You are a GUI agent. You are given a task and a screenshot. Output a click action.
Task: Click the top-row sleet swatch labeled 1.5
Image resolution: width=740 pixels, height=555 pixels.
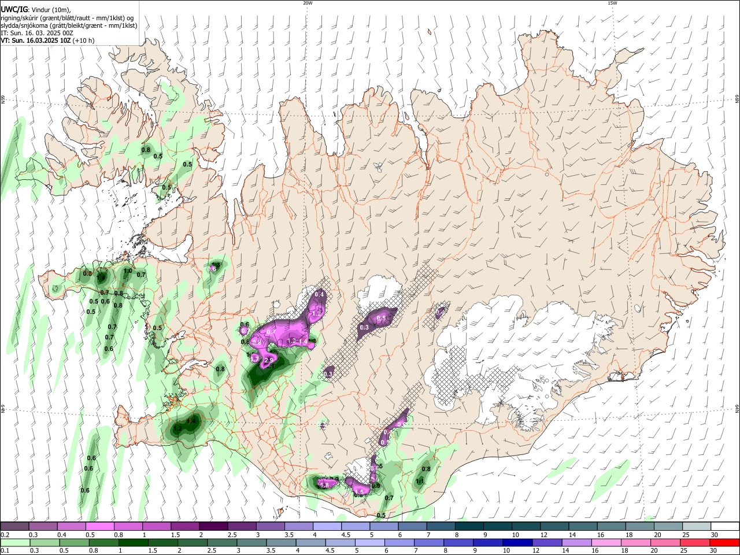pos(185,527)
